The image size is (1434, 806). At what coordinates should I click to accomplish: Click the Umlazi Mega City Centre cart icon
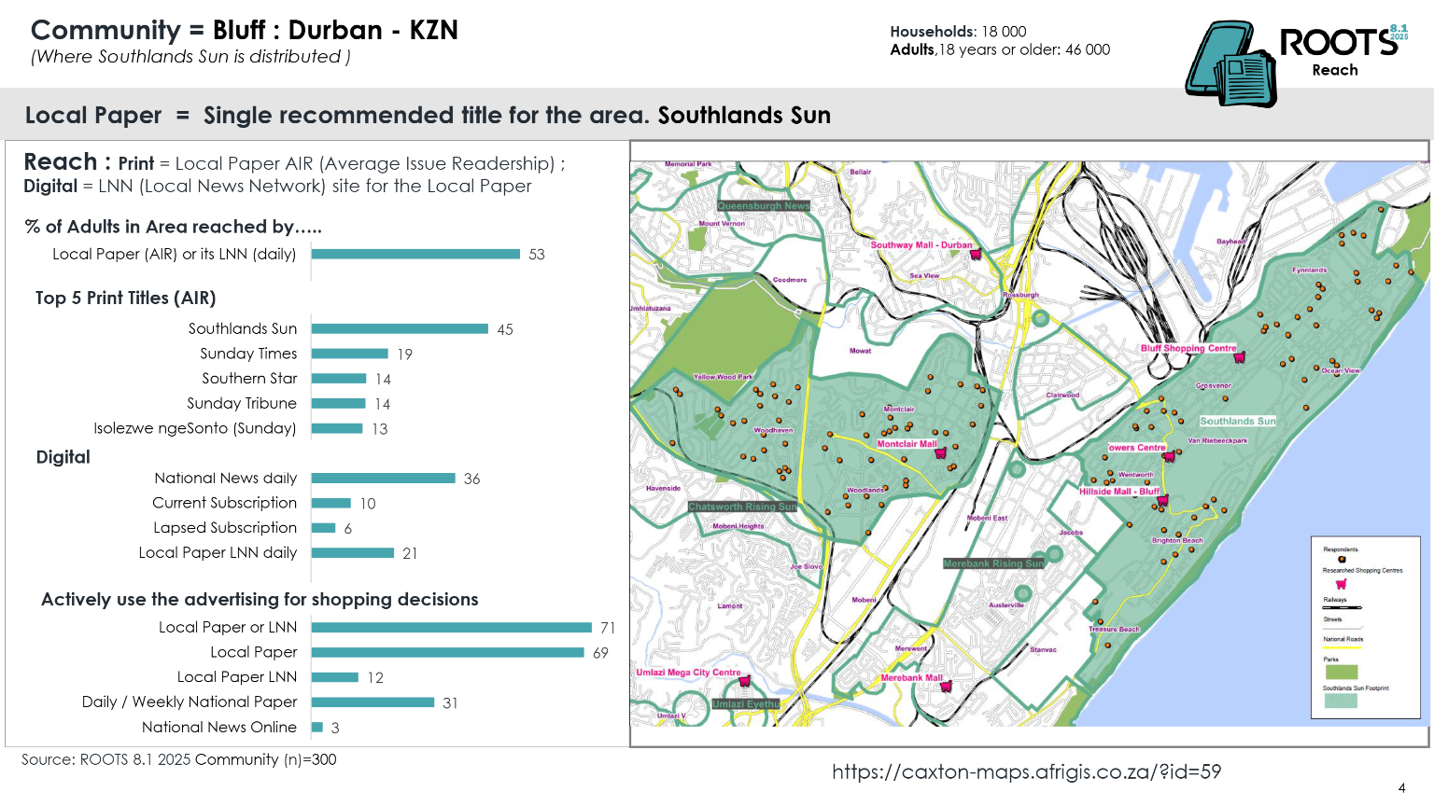click(745, 681)
